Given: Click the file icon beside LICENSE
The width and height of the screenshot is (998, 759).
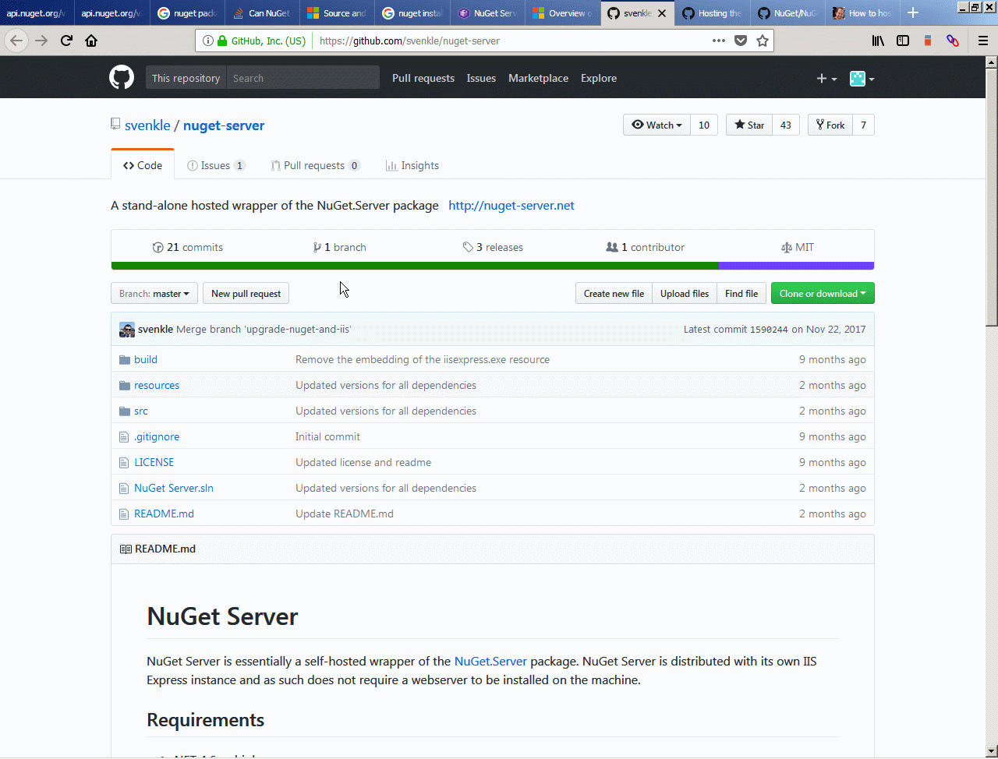Looking at the screenshot, I should click(124, 462).
